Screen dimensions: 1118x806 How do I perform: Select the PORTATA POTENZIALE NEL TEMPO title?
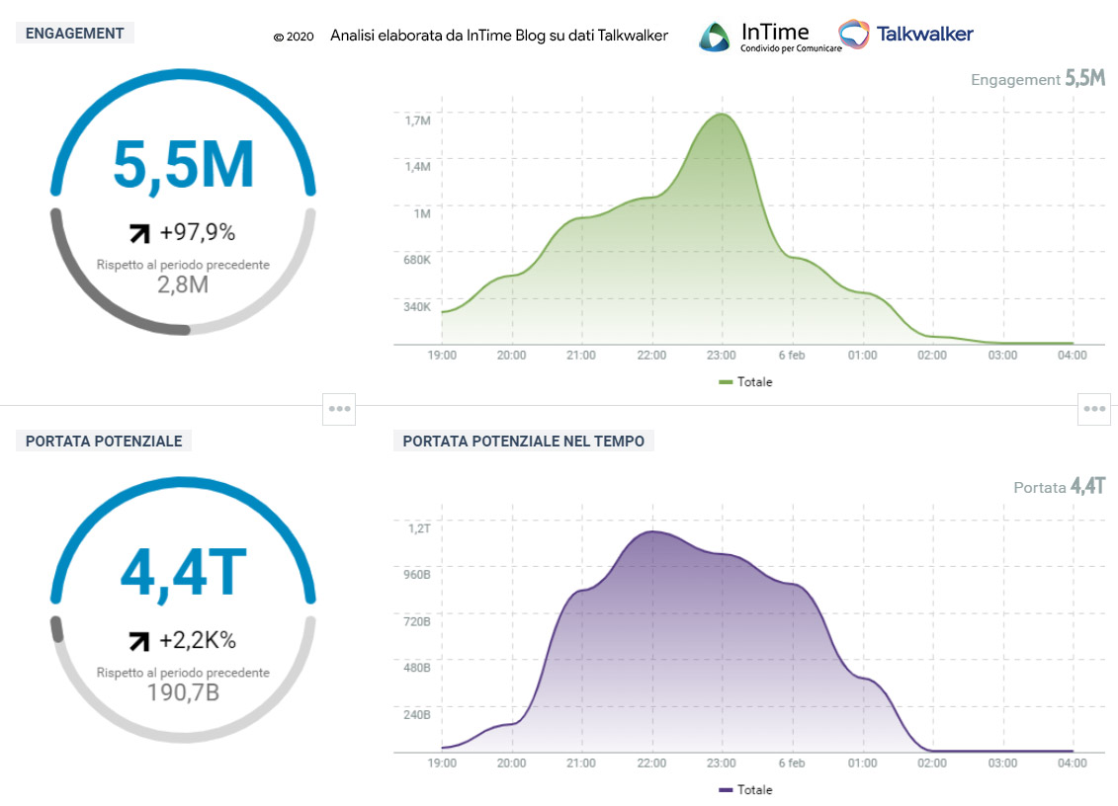point(523,442)
